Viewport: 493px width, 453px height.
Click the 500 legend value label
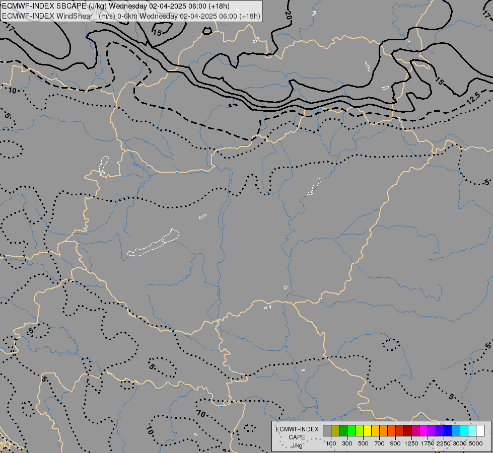[363, 443]
